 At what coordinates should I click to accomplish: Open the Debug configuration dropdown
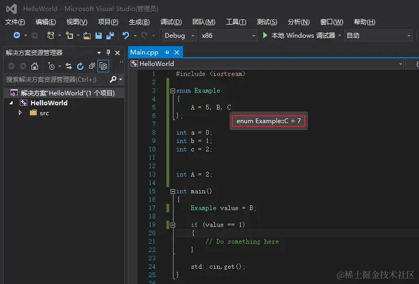click(x=179, y=36)
